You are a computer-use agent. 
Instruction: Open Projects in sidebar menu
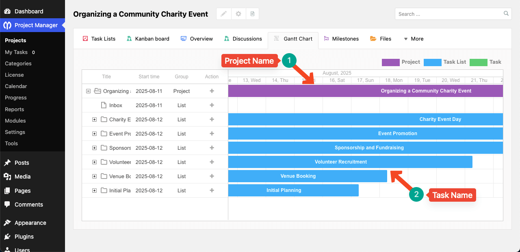[x=15, y=40]
